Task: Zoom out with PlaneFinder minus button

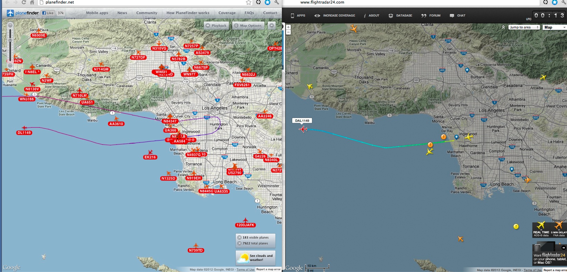Action: point(10,66)
